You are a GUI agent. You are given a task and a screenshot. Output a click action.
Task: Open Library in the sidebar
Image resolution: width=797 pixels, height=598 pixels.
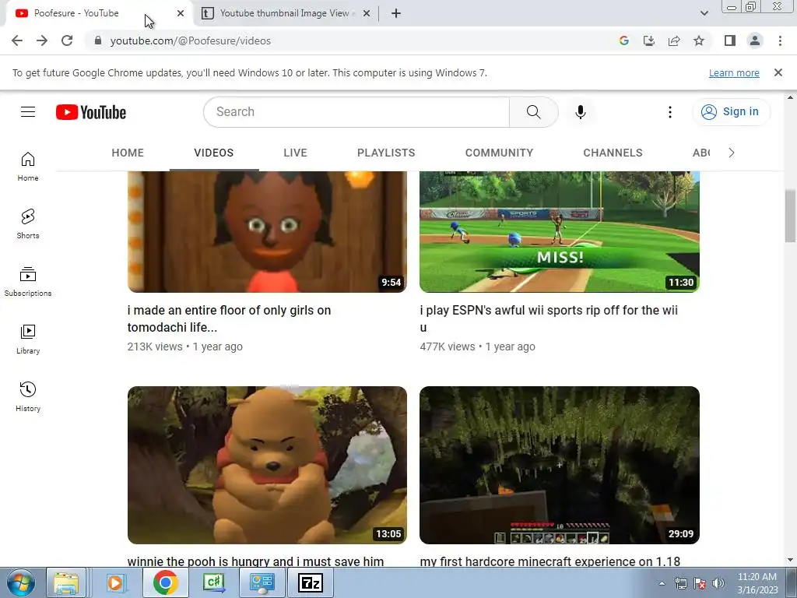(28, 339)
